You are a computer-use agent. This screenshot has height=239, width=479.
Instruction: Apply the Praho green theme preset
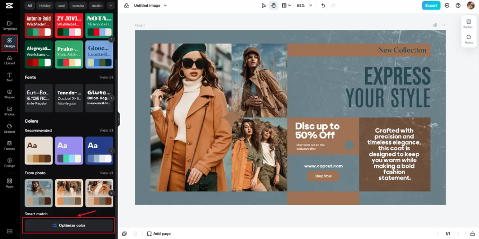(x=69, y=54)
